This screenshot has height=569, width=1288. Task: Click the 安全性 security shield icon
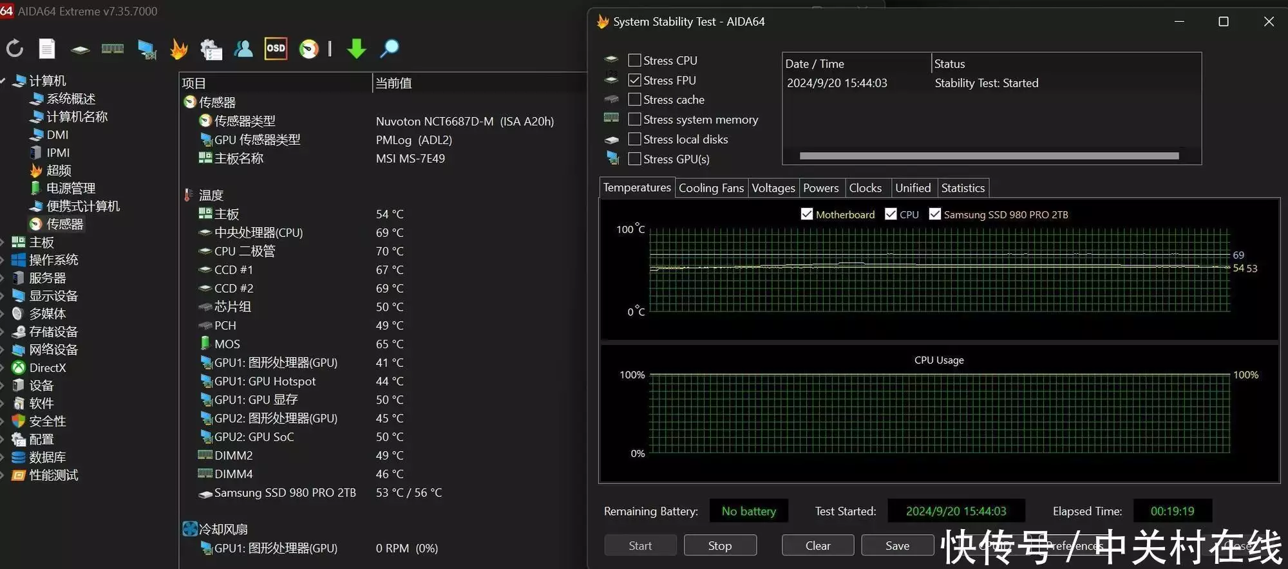pos(19,421)
